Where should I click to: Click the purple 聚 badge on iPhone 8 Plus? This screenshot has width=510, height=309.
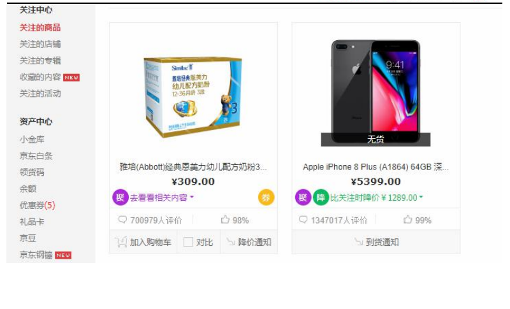303,198
